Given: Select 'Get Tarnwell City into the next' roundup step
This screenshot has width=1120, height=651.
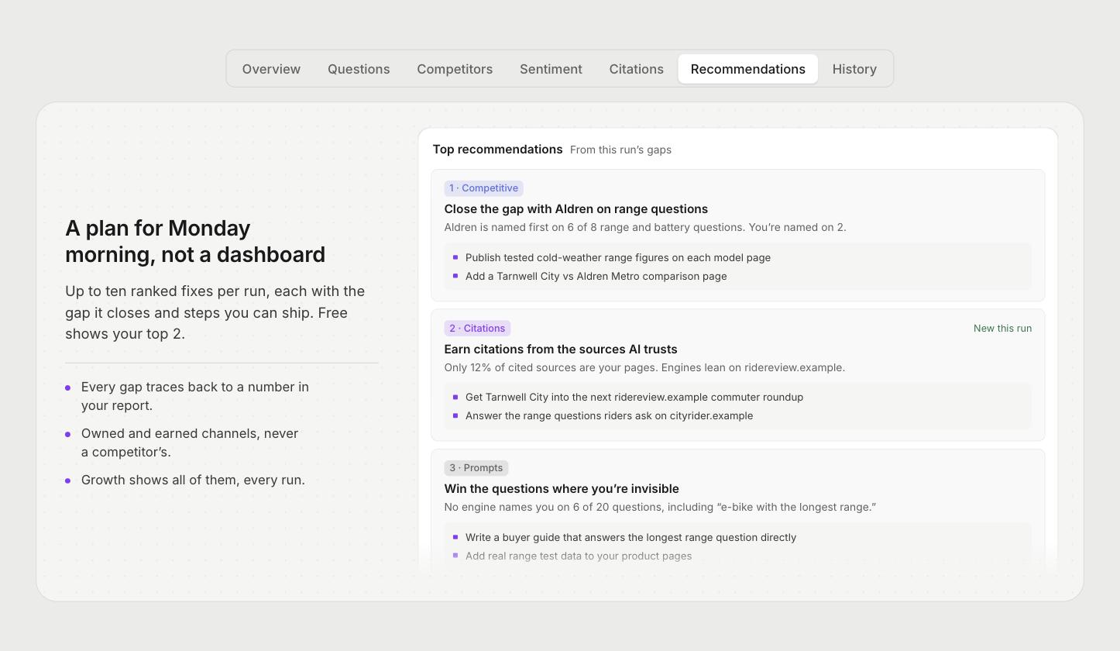Looking at the screenshot, I should 634,398.
